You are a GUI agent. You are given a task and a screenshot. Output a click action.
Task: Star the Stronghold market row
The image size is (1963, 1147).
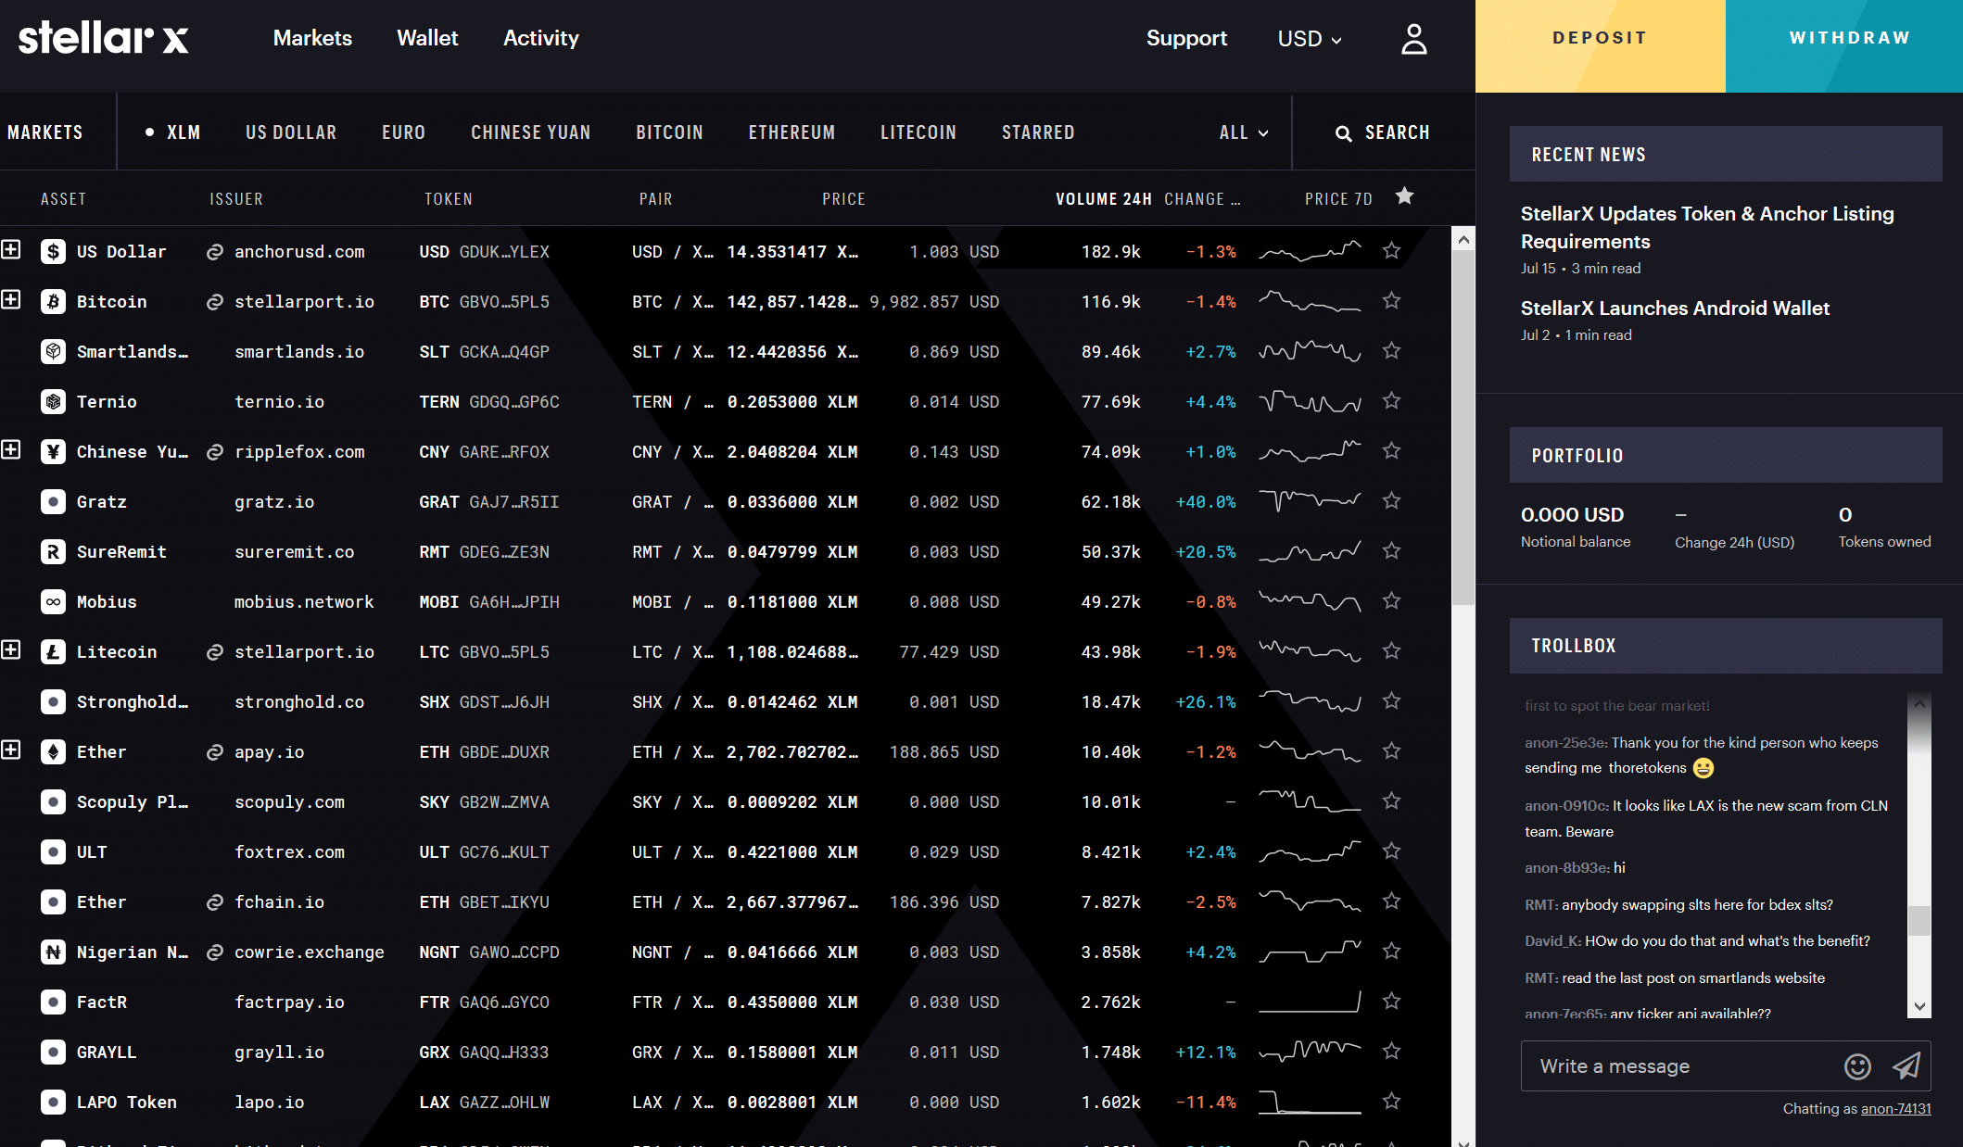[1391, 700]
